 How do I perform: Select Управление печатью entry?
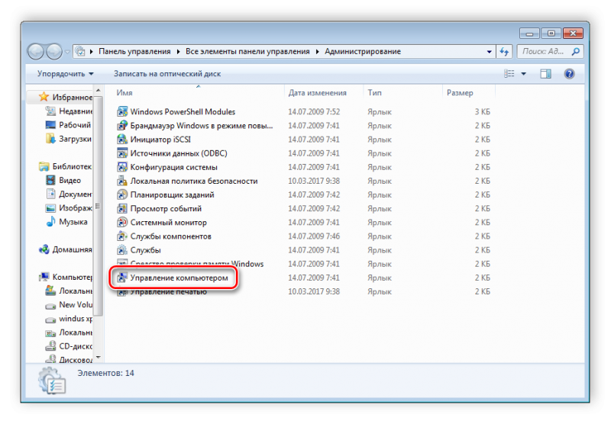point(168,292)
